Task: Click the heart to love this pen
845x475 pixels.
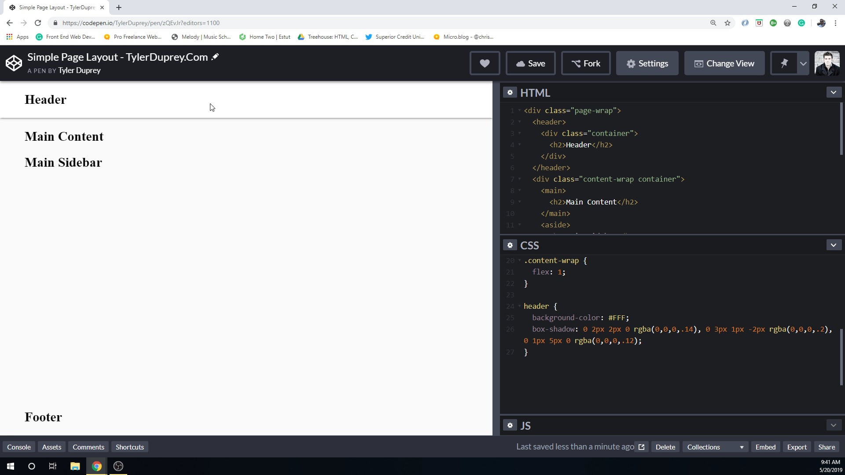Action: [x=485, y=63]
